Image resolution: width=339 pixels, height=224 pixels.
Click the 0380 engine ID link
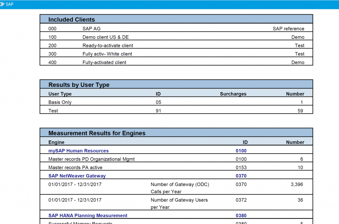click(241, 215)
